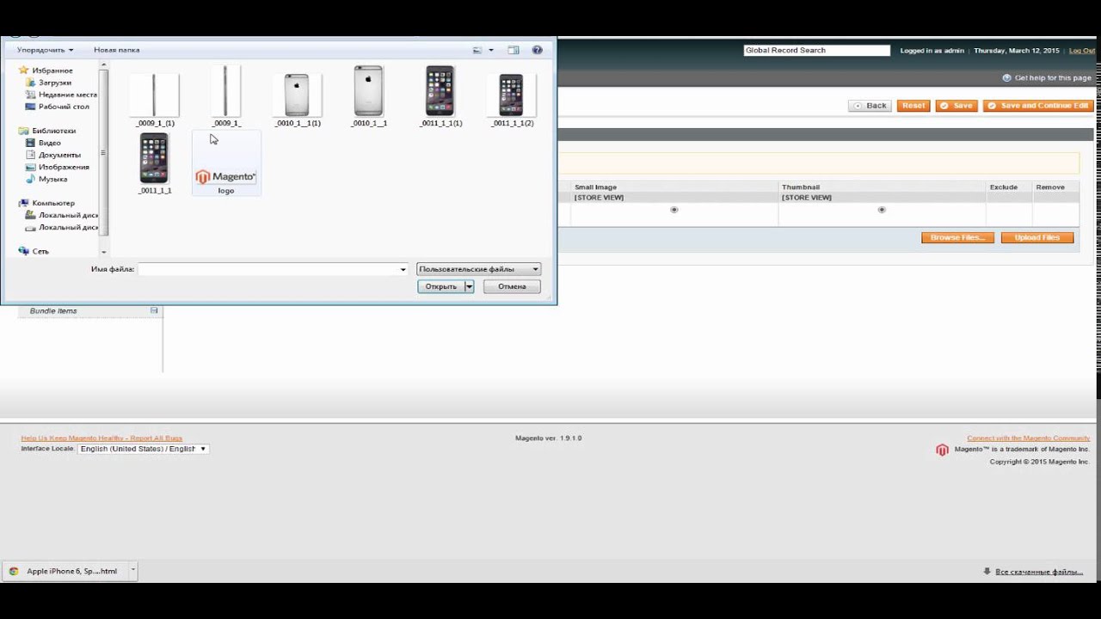Open Connect with the Magento Community link

click(x=1028, y=438)
